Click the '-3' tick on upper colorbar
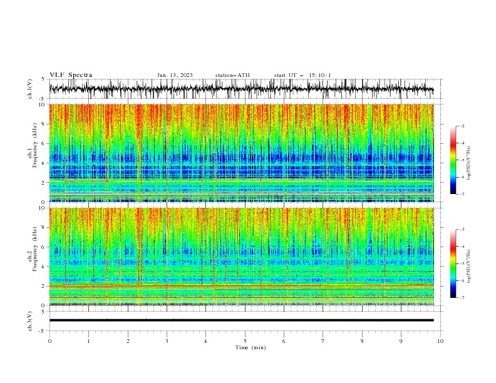 (x=462, y=126)
